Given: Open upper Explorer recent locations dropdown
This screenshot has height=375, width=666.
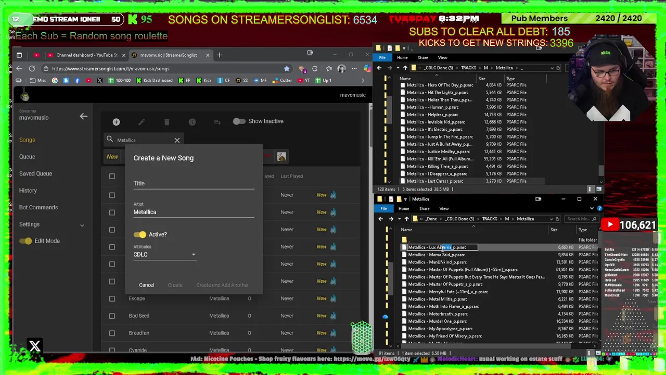Looking at the screenshot, I should point(397,68).
